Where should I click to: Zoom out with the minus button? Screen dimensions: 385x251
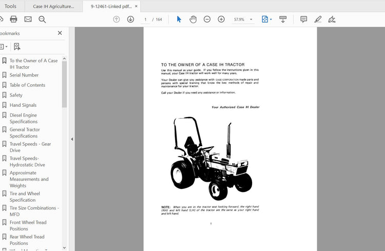click(x=207, y=20)
